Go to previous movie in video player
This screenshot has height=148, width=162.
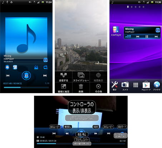(x=54, y=133)
